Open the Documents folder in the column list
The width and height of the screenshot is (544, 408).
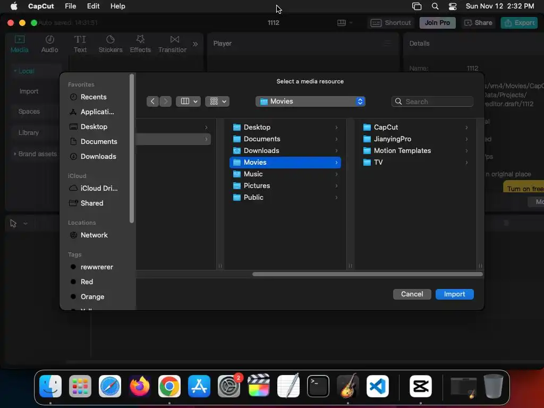pyautogui.click(x=285, y=139)
